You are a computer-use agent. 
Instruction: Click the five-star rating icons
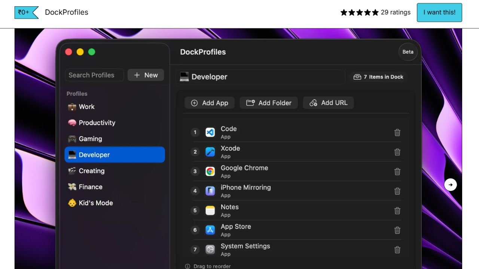(360, 12)
